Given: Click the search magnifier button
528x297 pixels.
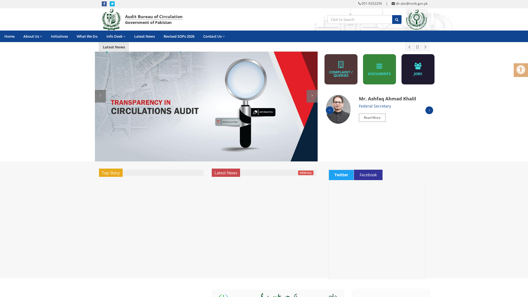Looking at the screenshot, I should point(397,20).
